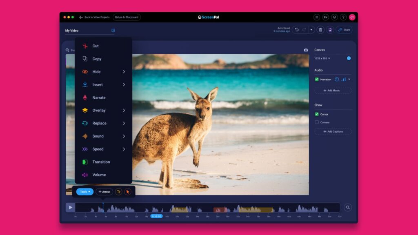The height and width of the screenshot is (235, 418).
Task: Open the Tools menu button
Action: click(x=84, y=192)
